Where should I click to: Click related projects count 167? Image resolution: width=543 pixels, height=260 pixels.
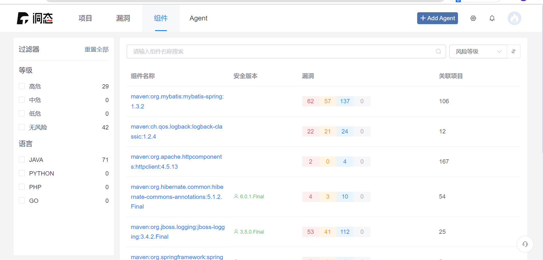point(444,162)
